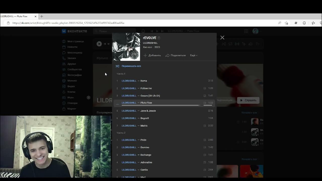Image resolution: width=322 pixels, height=181 pixels.
Task: Click the site lock icon
Action: [x=8, y=23]
